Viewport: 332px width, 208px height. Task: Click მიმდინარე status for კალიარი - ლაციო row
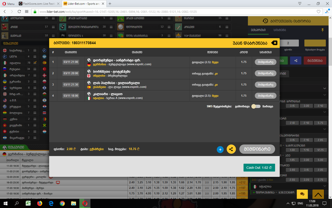coord(266,96)
